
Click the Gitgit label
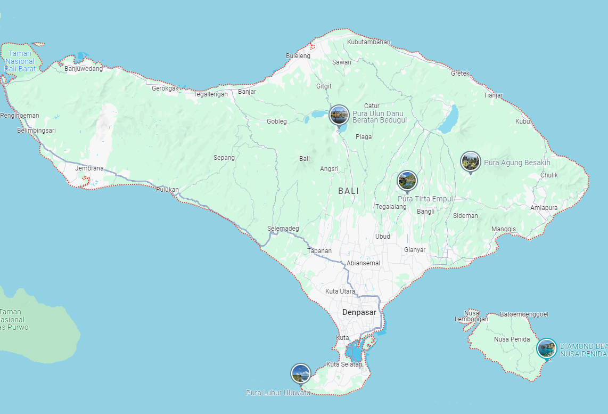[x=324, y=86]
